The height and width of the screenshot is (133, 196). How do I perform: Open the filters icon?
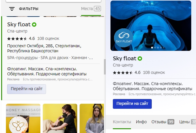click(x=12, y=9)
